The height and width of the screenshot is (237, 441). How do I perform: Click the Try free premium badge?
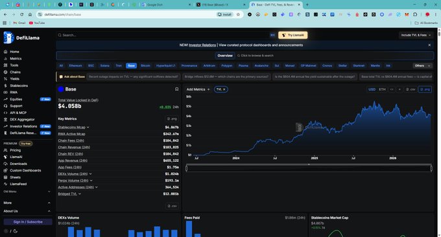tap(25, 144)
